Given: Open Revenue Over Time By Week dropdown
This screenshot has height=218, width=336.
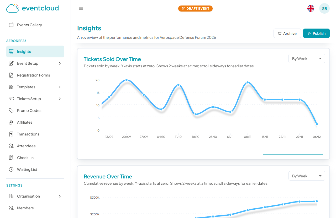Looking at the screenshot, I should 307,176.
